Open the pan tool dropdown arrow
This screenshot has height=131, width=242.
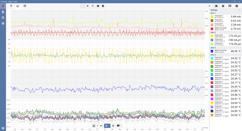pos(109,126)
